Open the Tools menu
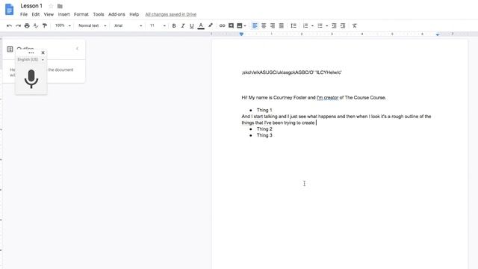The height and width of the screenshot is (269, 478). click(99, 14)
